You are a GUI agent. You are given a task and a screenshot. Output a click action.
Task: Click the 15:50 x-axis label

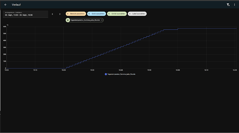(x=149, y=70)
